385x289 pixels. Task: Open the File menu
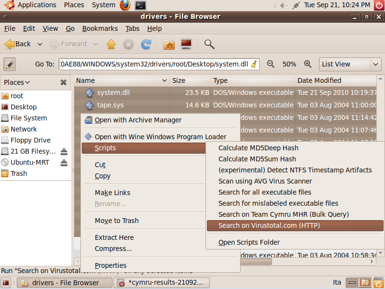coord(10,28)
